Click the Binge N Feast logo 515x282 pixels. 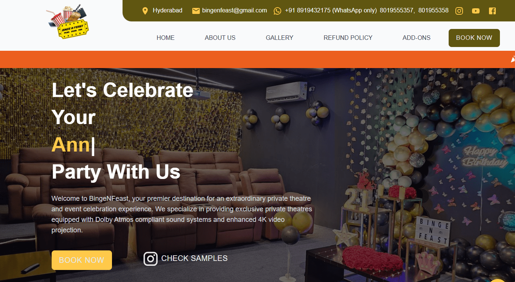68,22
